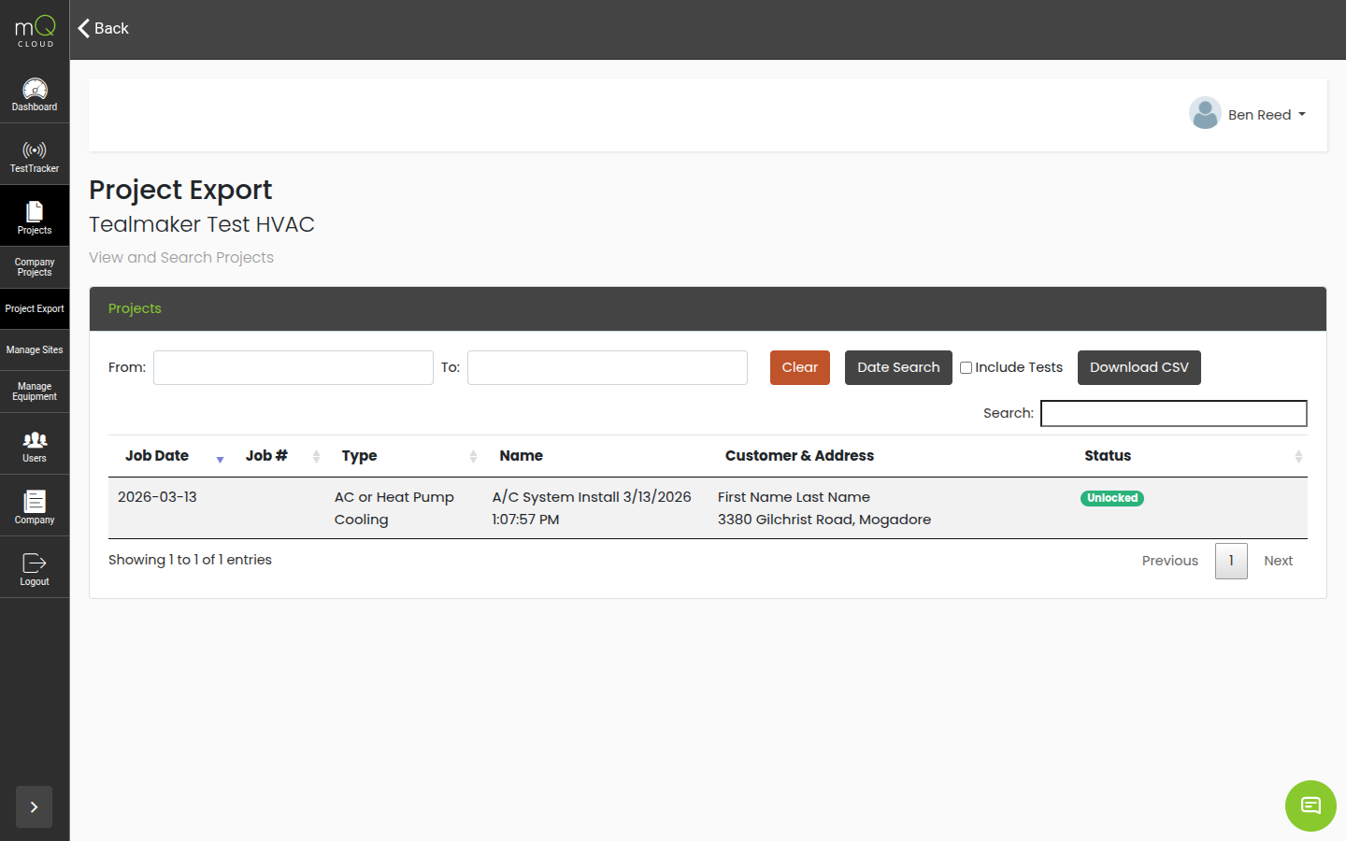Viewport: 1346px width, 841px height.
Task: Open the Projects section in sidebar
Action: [35, 216]
